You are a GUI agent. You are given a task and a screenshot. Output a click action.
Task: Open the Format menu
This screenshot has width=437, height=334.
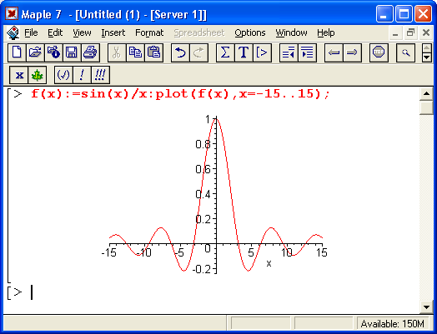click(x=149, y=32)
